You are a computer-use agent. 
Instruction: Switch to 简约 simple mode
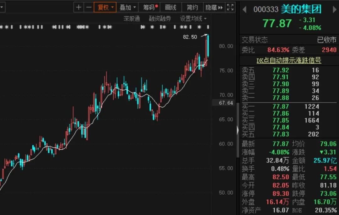click(192, 7)
